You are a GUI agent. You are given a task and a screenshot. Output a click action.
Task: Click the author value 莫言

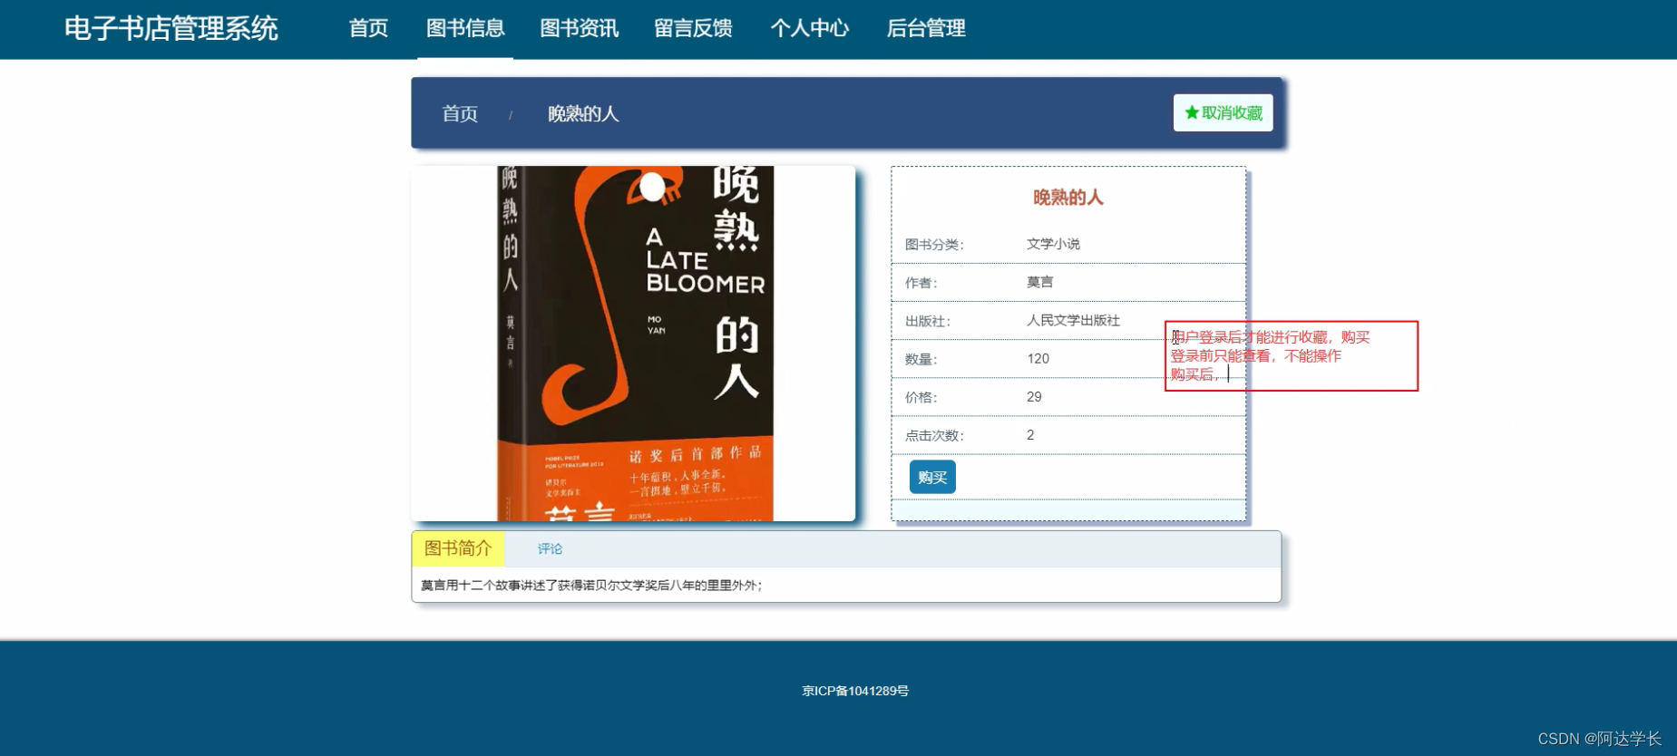point(1040,282)
